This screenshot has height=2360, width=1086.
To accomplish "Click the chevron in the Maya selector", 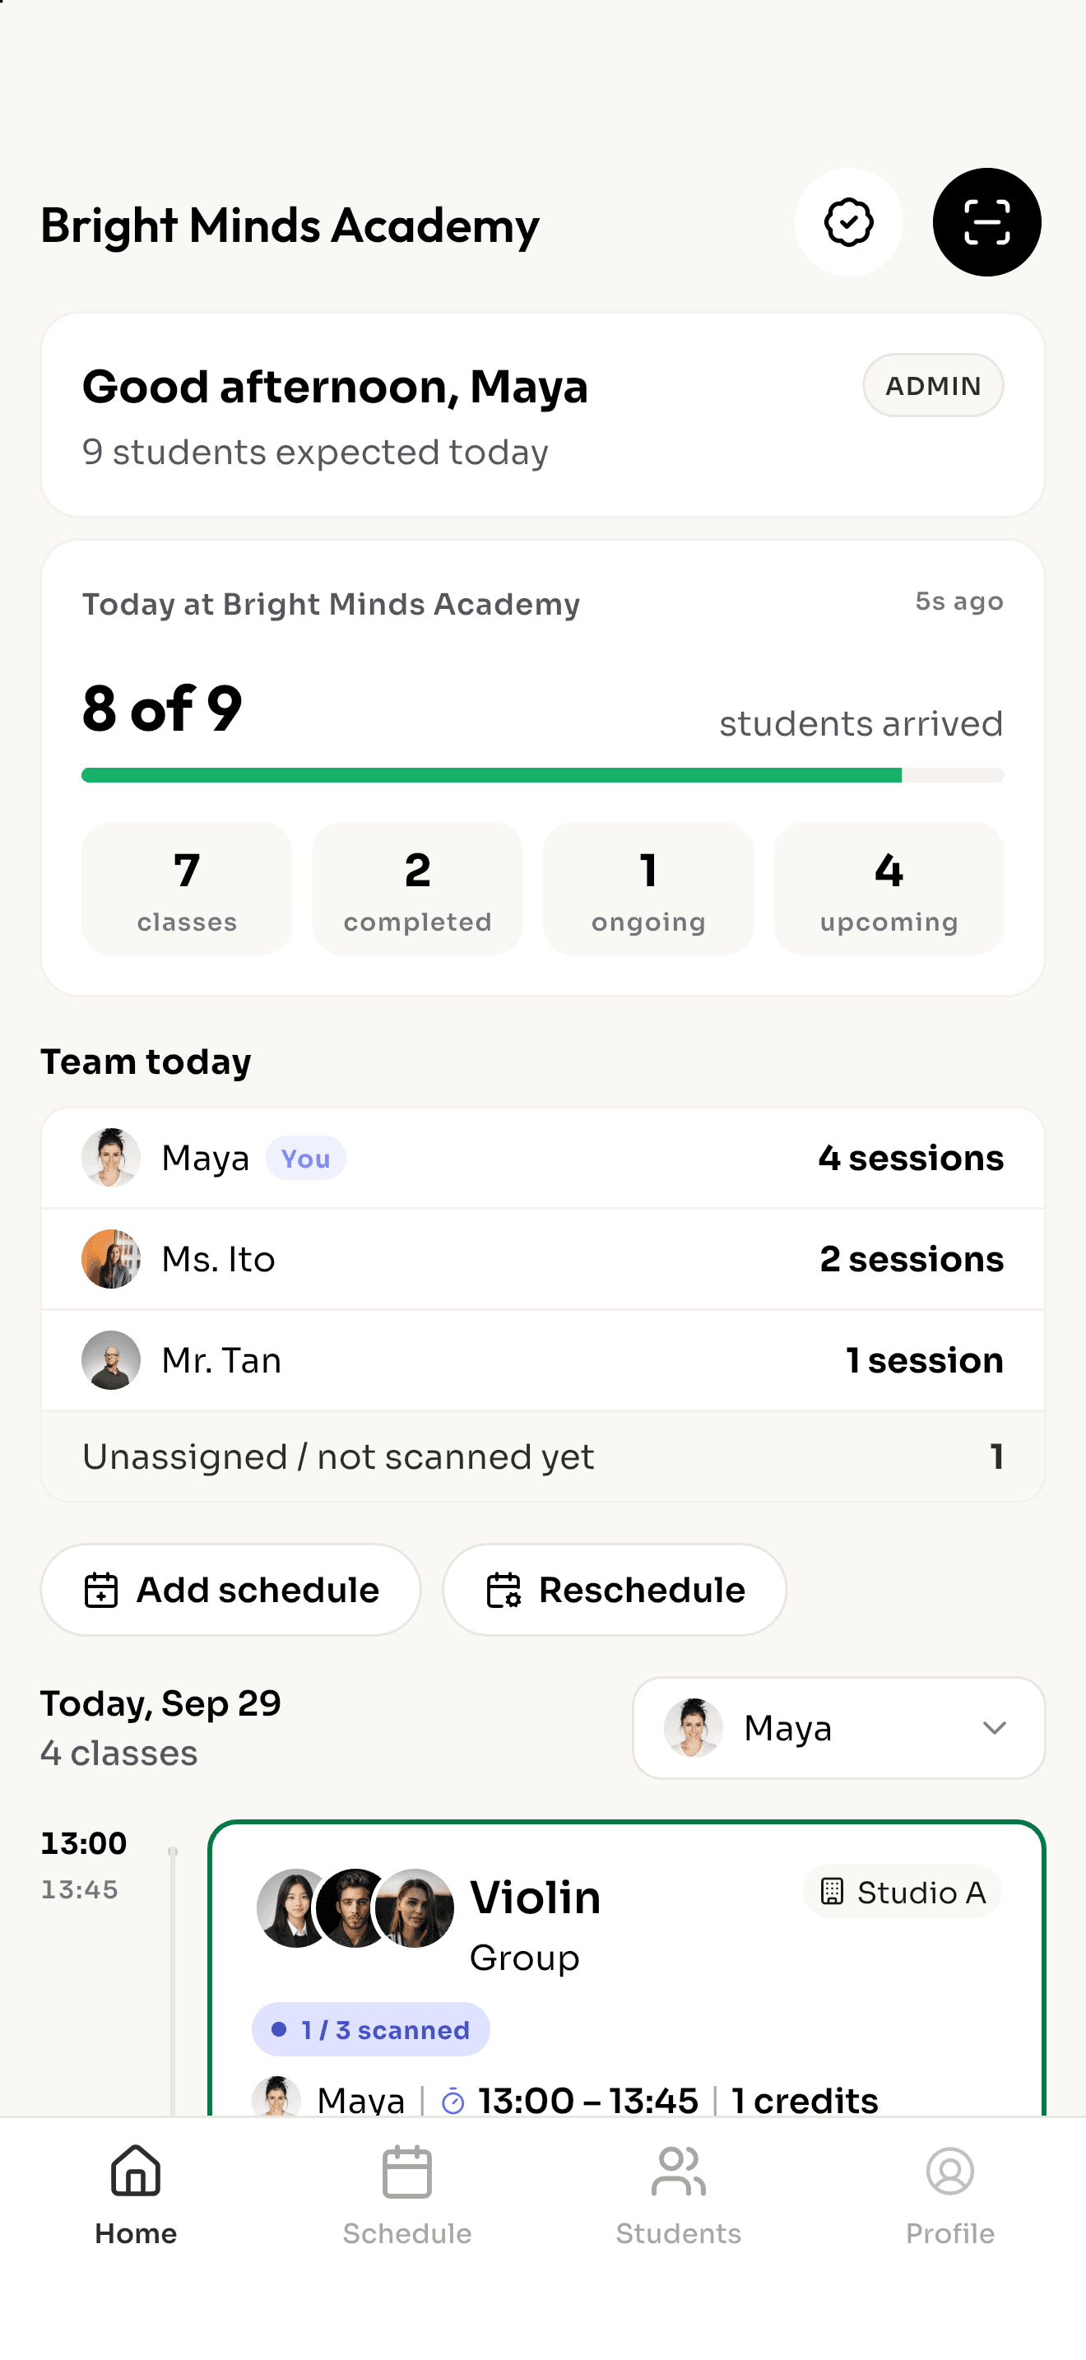I will [995, 1728].
